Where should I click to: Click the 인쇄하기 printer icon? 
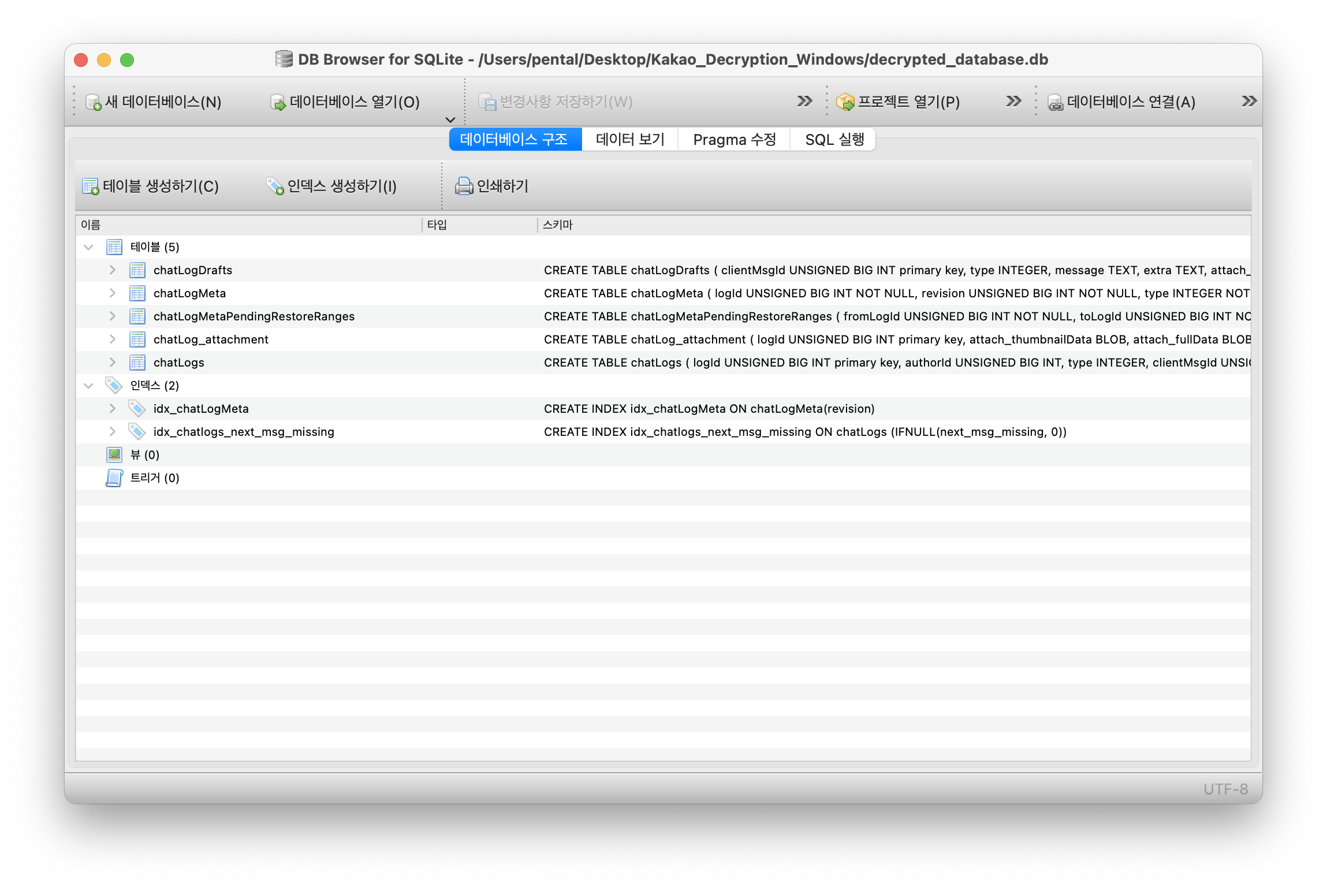pos(464,186)
